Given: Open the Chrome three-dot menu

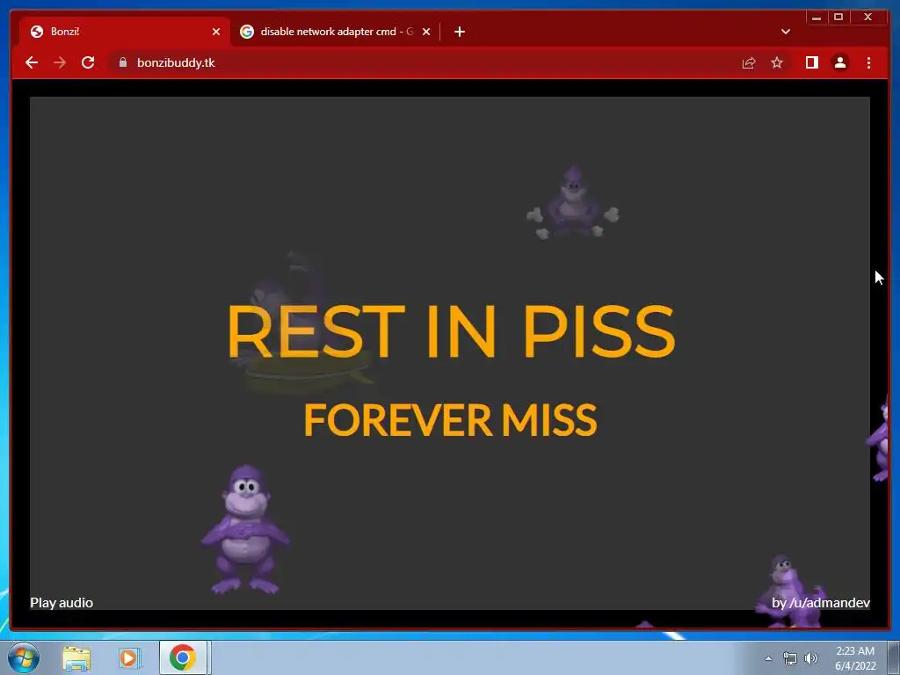Looking at the screenshot, I should tap(868, 62).
